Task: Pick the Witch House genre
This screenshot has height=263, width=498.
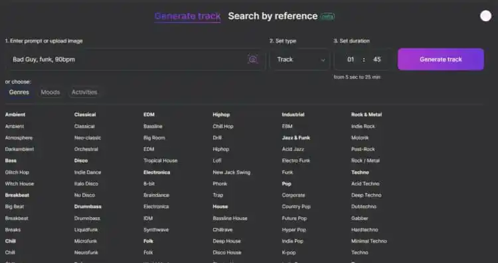Action: click(x=19, y=184)
